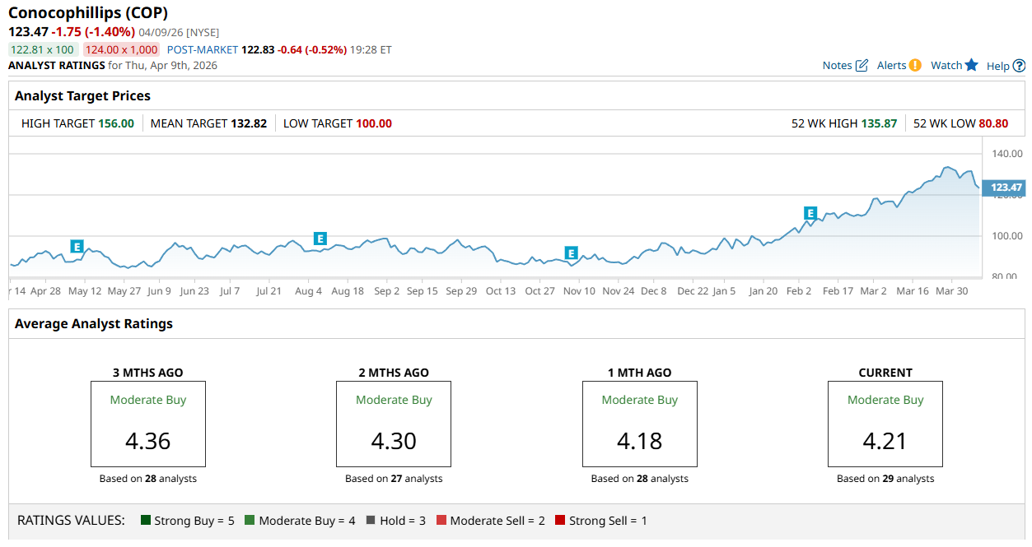Click 'Based on 27 analysts' text
Viewport: 1032px width, 547px height.
point(394,479)
